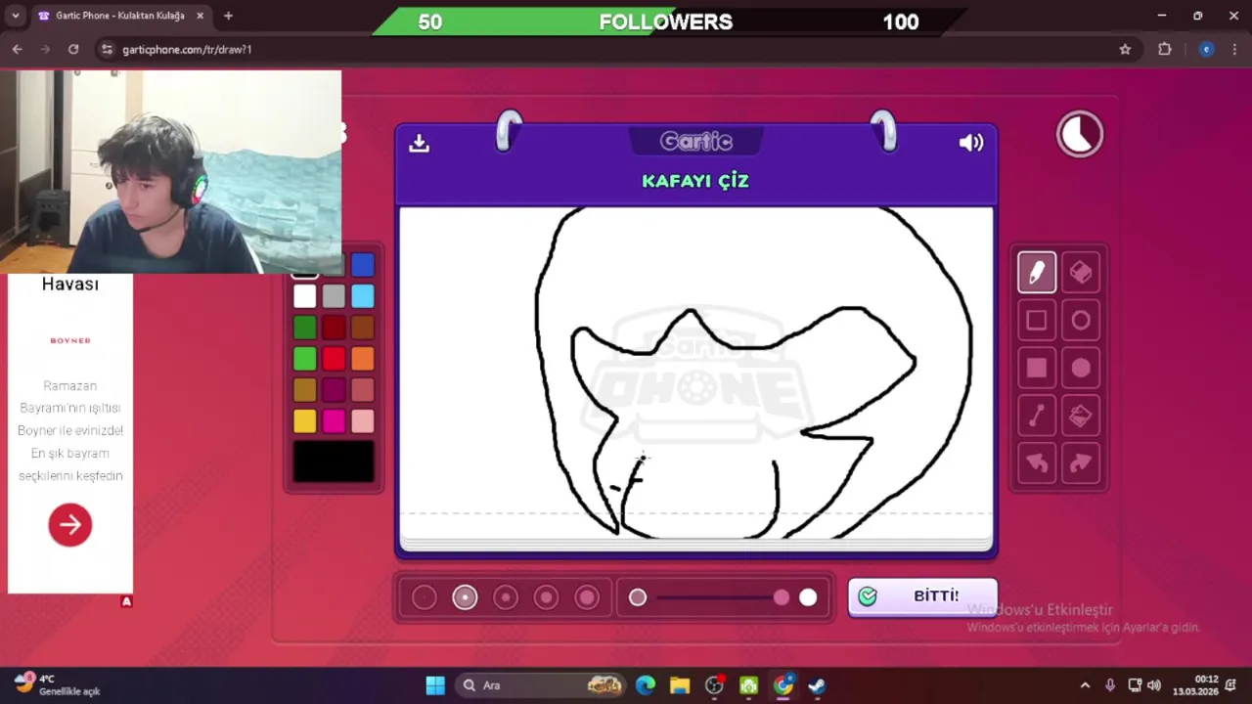Pick the smallest brush thickness
This screenshot has height=704, width=1252.
[425, 597]
